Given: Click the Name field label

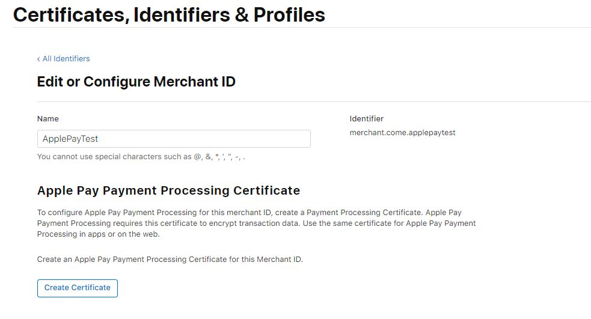Looking at the screenshot, I should pos(48,118).
